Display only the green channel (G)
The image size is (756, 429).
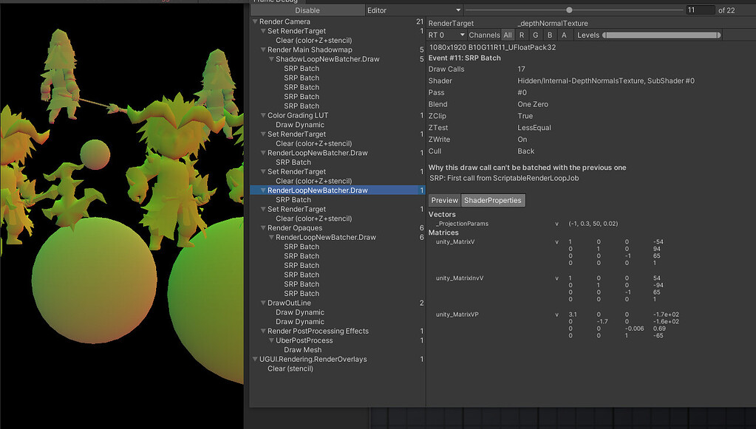click(535, 35)
